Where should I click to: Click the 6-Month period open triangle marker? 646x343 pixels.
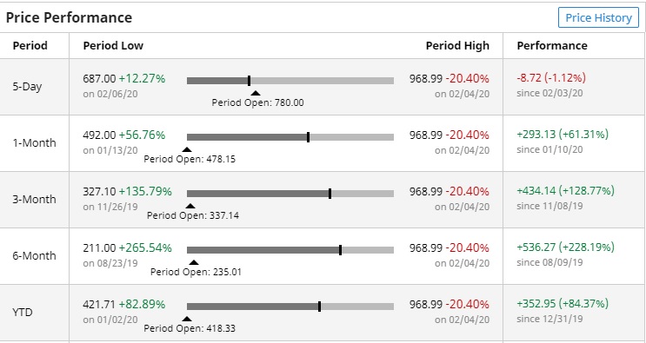194,262
